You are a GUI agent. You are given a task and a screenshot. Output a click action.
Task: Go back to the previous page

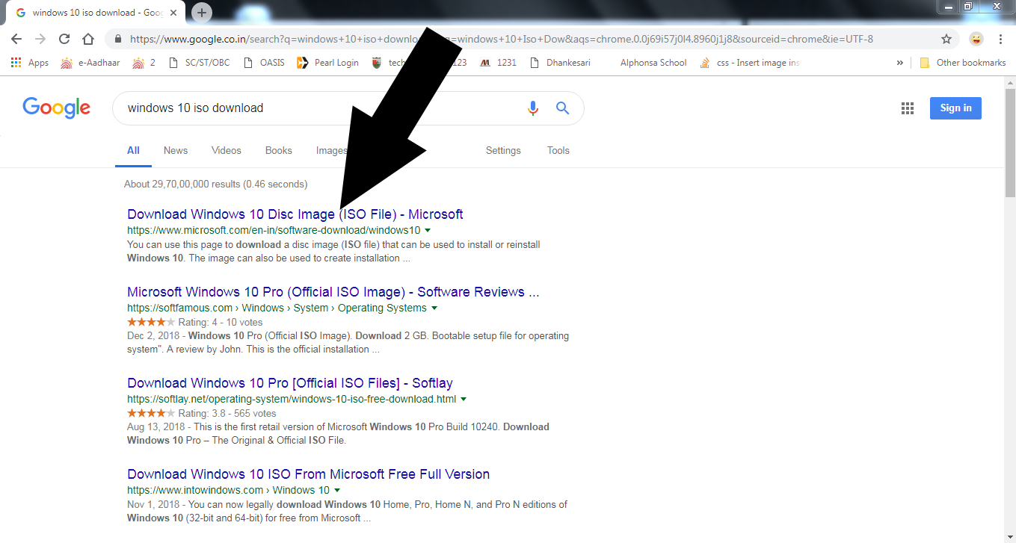coord(16,39)
